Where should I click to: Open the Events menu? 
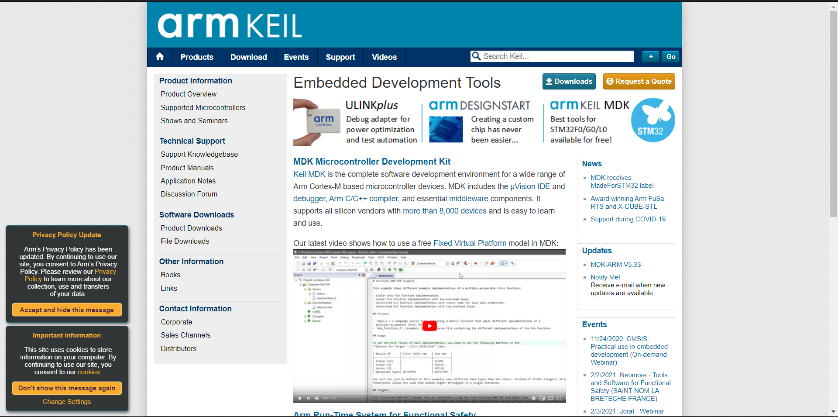[296, 57]
